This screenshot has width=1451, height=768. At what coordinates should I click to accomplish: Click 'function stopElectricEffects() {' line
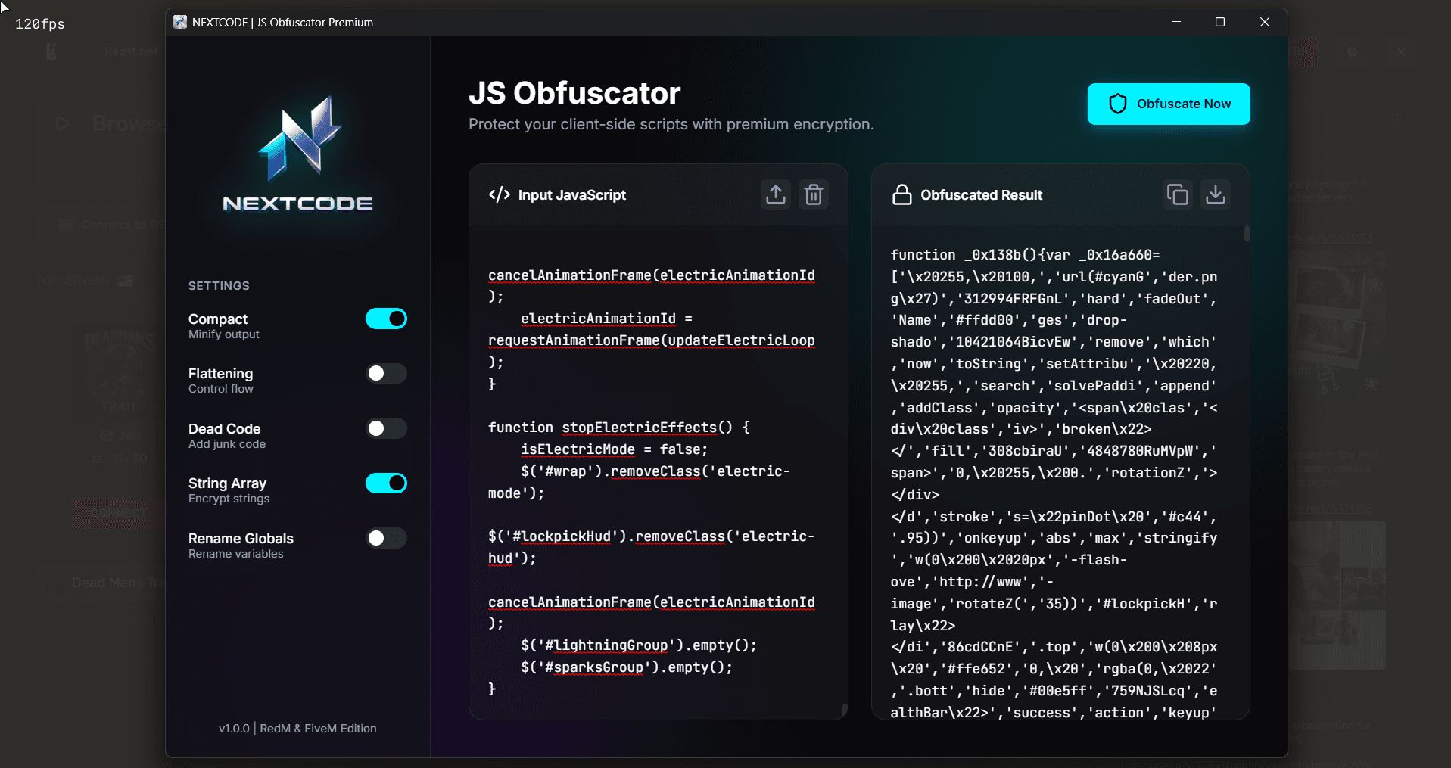coord(618,428)
